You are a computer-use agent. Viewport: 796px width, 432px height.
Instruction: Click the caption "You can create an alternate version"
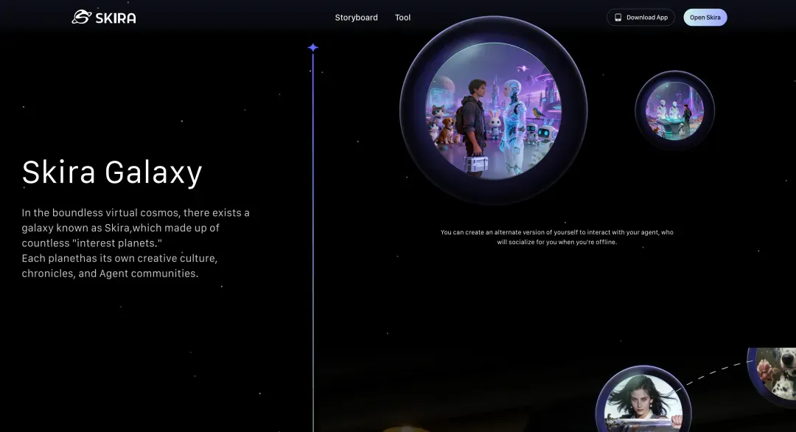[x=557, y=237]
